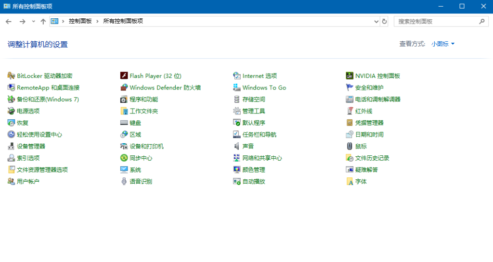This screenshot has height=262, width=493.
Task: Expand the address bar history dropdown
Action: [x=376, y=21]
